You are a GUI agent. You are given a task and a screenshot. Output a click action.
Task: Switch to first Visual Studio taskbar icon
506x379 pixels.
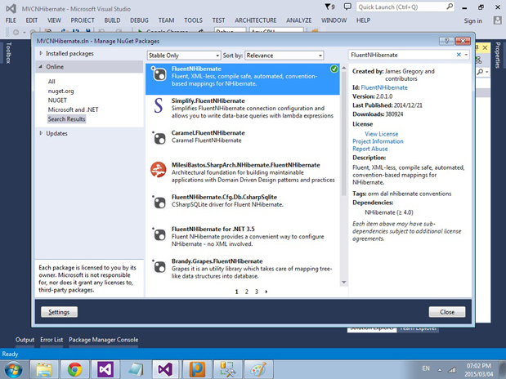(x=105, y=370)
